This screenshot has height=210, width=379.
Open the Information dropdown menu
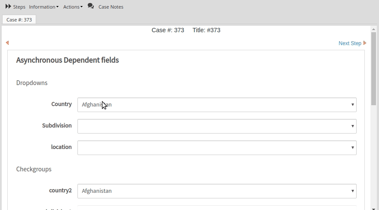(x=43, y=7)
